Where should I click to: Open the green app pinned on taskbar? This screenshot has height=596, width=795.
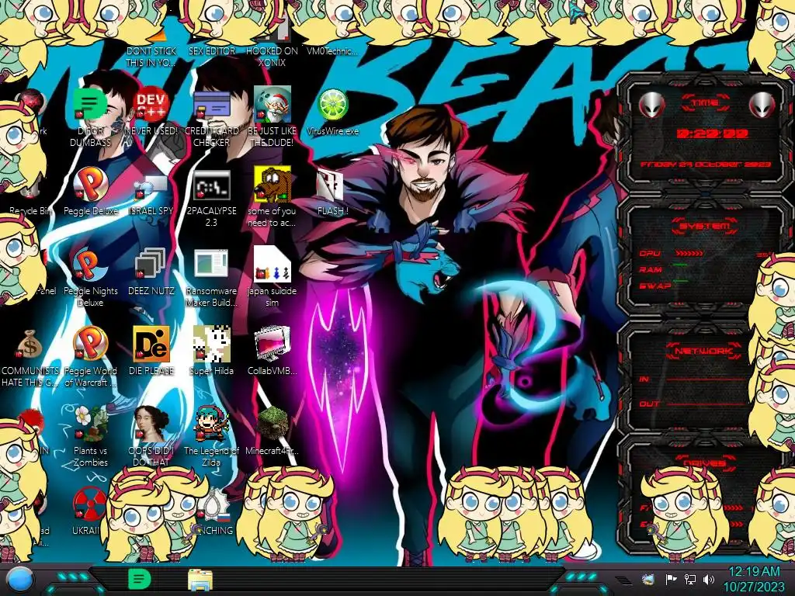tap(139, 579)
